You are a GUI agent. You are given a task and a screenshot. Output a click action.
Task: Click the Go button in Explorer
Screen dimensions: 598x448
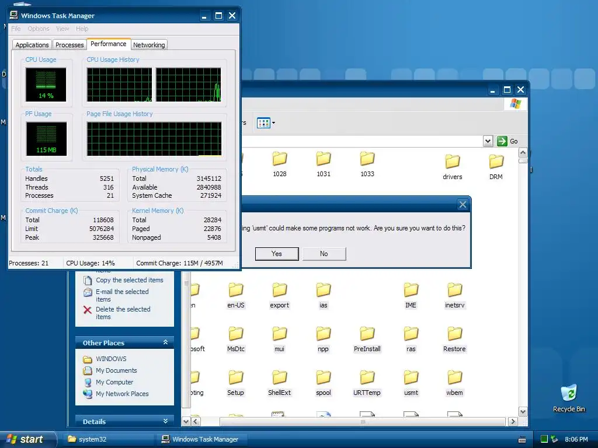[507, 141]
